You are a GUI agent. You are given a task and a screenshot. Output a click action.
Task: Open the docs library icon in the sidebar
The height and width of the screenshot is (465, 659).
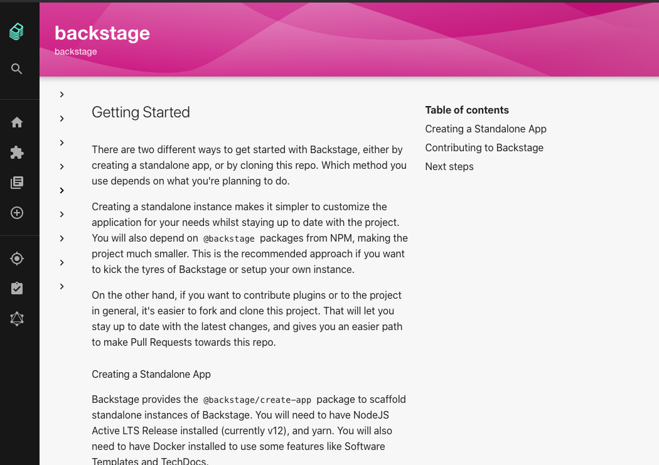tap(16, 182)
